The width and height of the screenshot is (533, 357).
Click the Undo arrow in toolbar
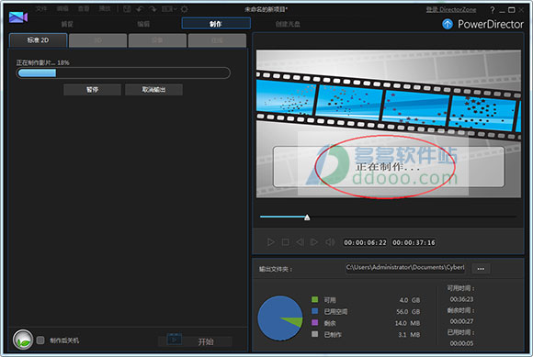[140, 9]
